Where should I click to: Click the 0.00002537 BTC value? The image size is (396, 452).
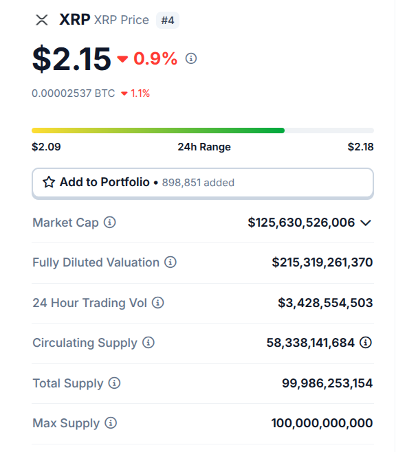click(74, 93)
